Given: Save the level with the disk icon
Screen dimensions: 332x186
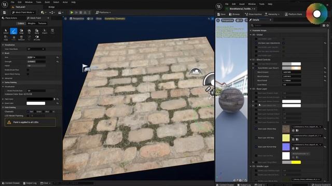Looking at the screenshot, I should click(5, 12).
